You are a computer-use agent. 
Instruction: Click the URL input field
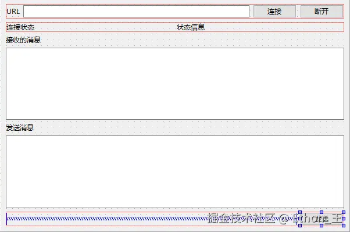click(136, 11)
